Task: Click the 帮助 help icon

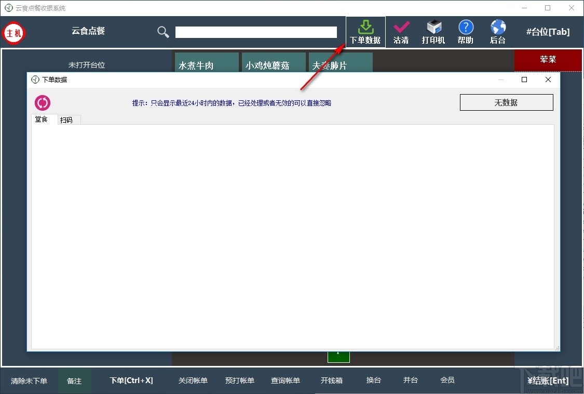Action: point(465,27)
